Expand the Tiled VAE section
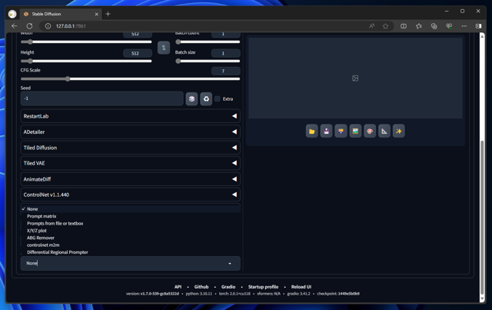This screenshot has width=492, height=310. coord(130,163)
